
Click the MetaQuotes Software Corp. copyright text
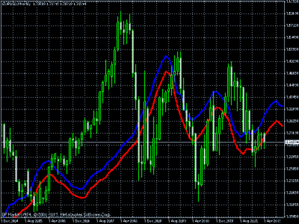(56, 215)
